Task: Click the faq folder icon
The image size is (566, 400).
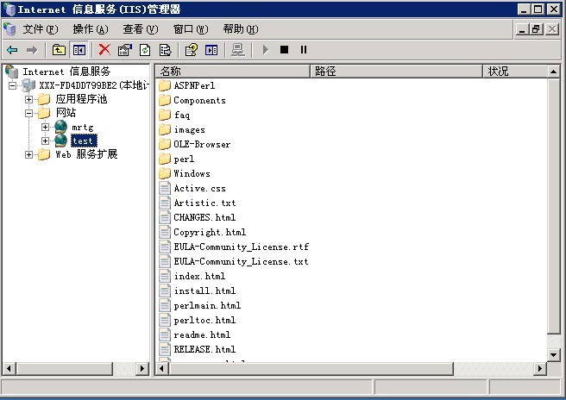Action: coord(165,115)
